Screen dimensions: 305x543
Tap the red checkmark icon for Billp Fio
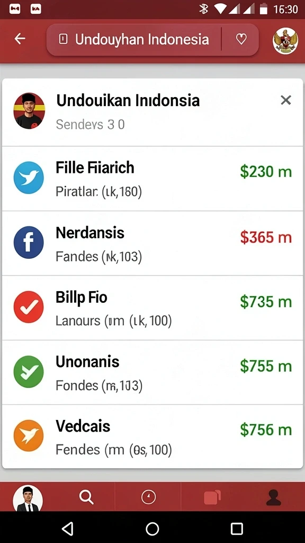[29, 307]
